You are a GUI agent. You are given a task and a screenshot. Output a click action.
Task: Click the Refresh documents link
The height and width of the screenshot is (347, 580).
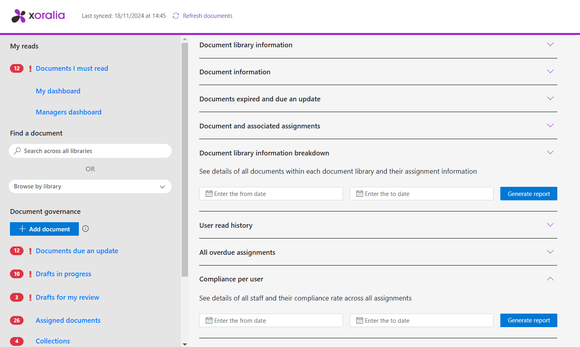[x=208, y=16]
